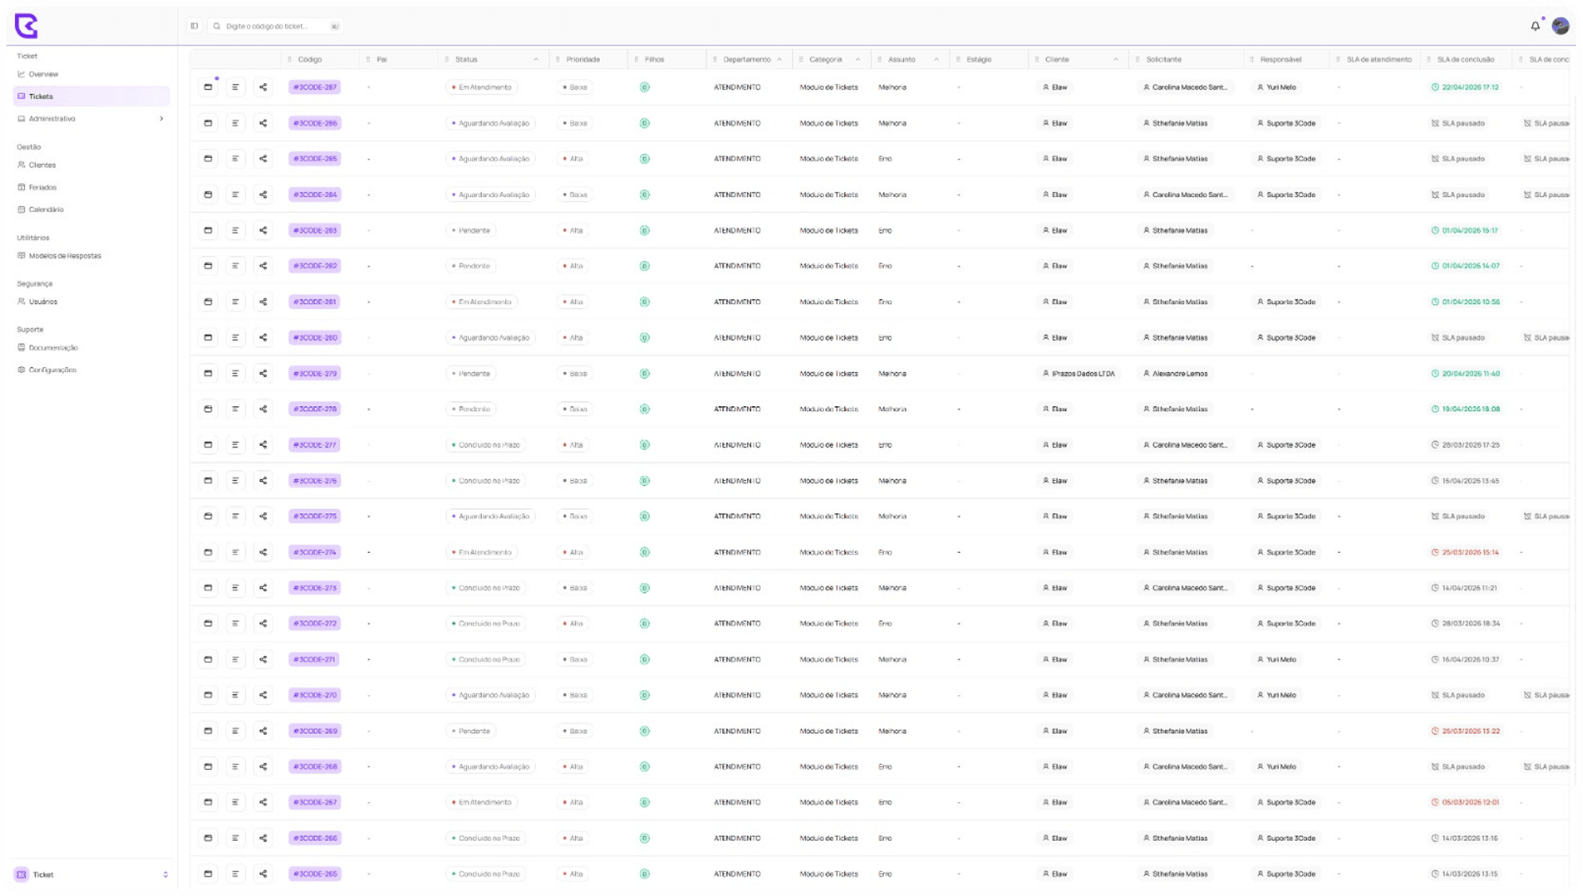
Task: Open ticket code #3CODE-270
Action: 314,695
